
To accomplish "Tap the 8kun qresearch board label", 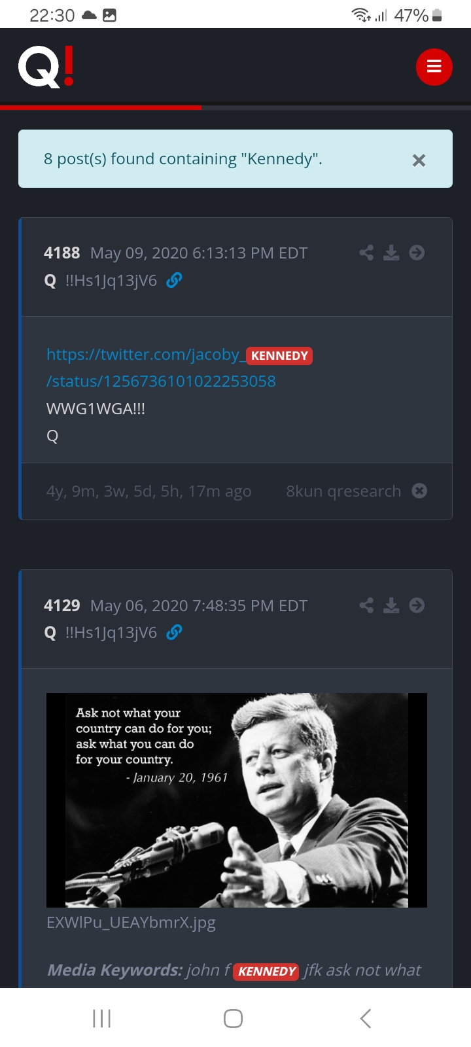I will pyautogui.click(x=343, y=491).
